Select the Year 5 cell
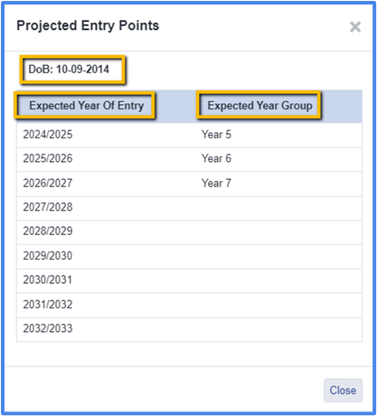 pos(216,135)
